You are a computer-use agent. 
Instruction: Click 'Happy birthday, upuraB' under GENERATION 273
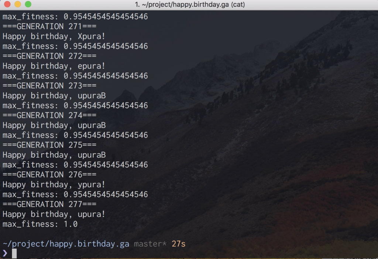(54, 95)
